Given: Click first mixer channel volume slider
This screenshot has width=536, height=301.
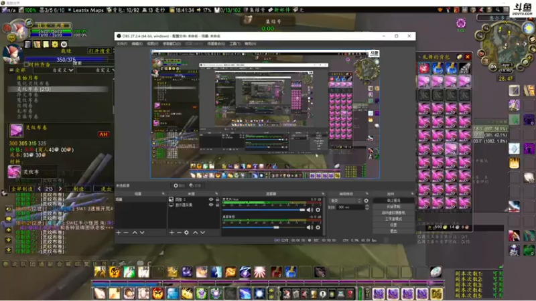Looking at the screenshot, I should 263,210.
